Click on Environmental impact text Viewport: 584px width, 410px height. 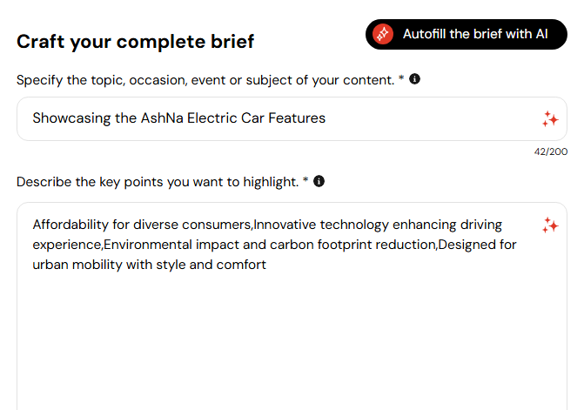(171, 245)
